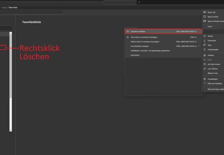Click the Drucken printer icon
The image size is (224, 155).
pyautogui.click(x=205, y=55)
